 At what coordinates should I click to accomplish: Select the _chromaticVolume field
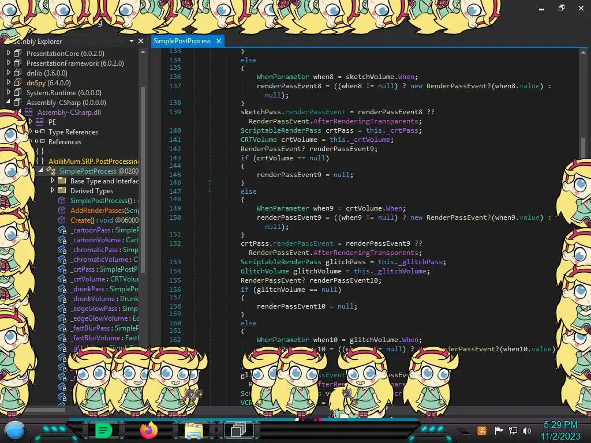pyautogui.click(x=104, y=259)
